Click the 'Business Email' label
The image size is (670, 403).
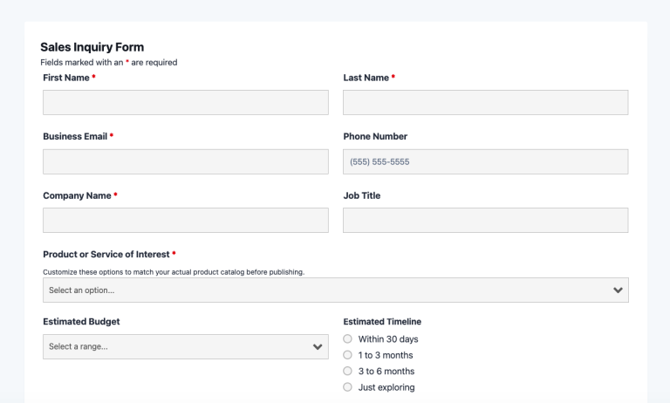pyautogui.click(x=75, y=136)
